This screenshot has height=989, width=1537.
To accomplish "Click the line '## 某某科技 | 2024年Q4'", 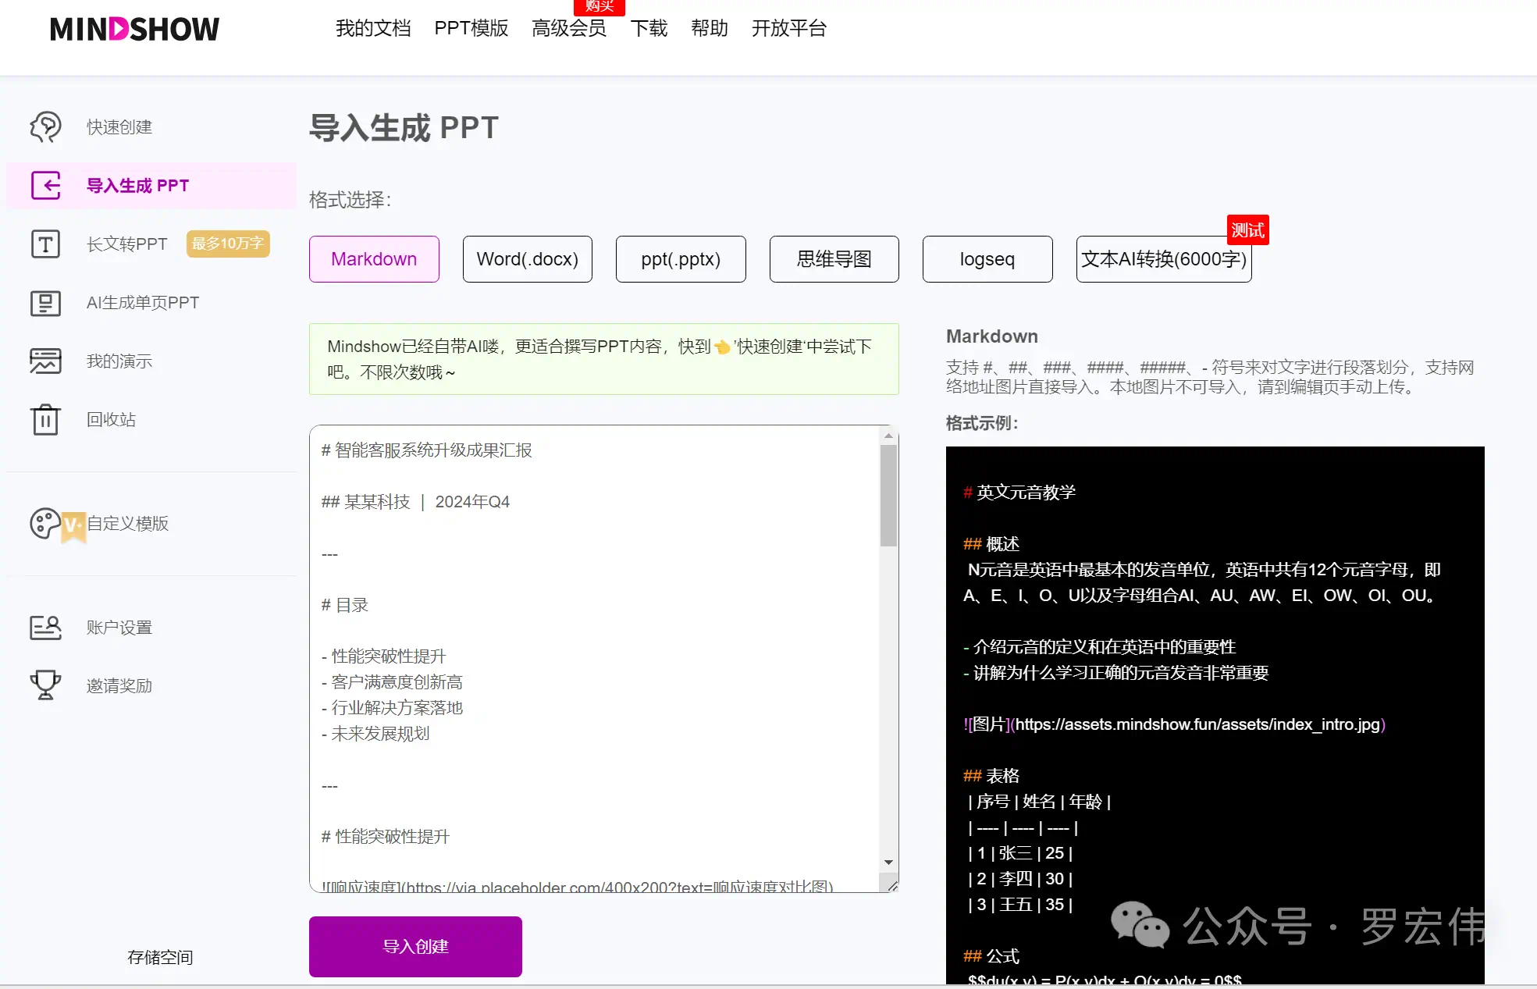I will [416, 502].
